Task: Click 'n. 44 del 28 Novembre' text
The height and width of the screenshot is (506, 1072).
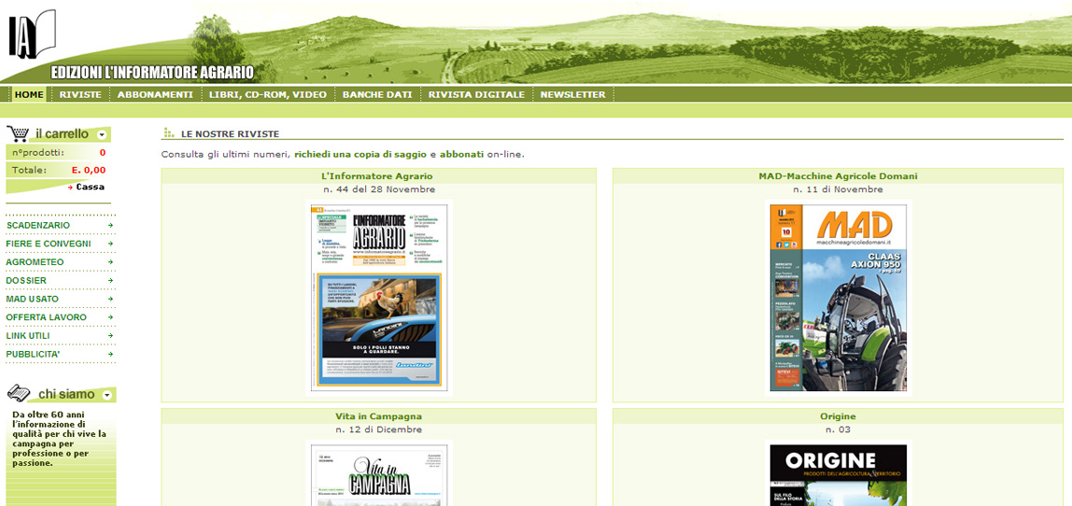Action: pos(378,190)
